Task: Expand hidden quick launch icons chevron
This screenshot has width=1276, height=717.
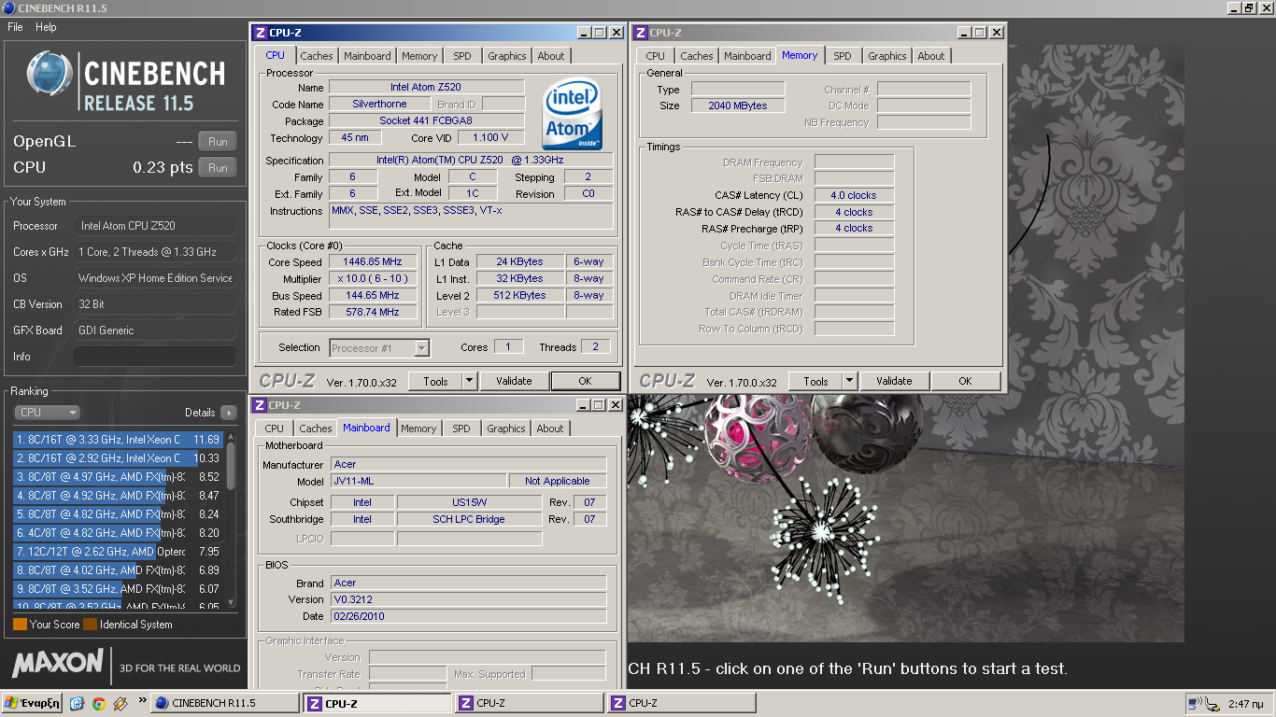Action: (x=142, y=700)
